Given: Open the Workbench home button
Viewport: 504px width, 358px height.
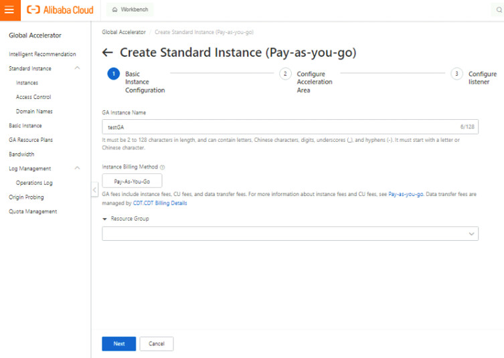Looking at the screenshot, I should [x=130, y=9].
